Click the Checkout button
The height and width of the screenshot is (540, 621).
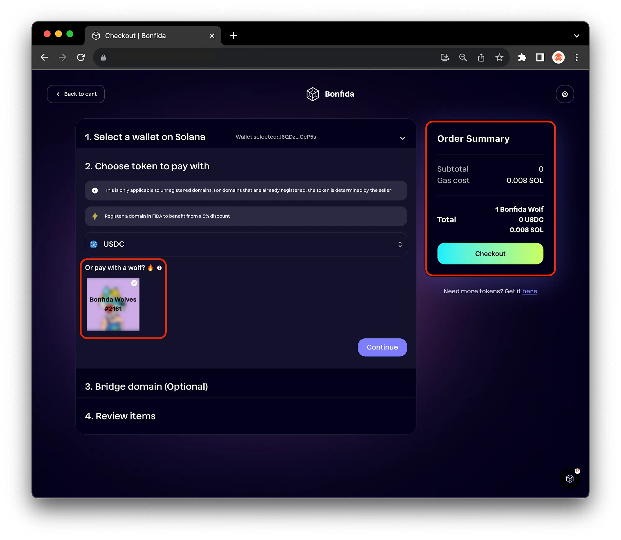(490, 254)
